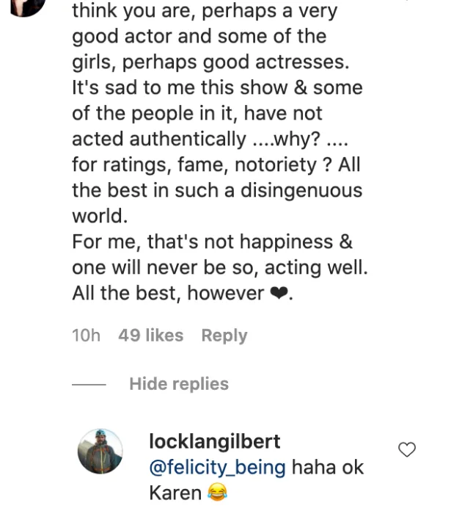Image resolution: width=451 pixels, height=514 pixels.
Task: Click the "acted authentically" text
Action: 158,139
